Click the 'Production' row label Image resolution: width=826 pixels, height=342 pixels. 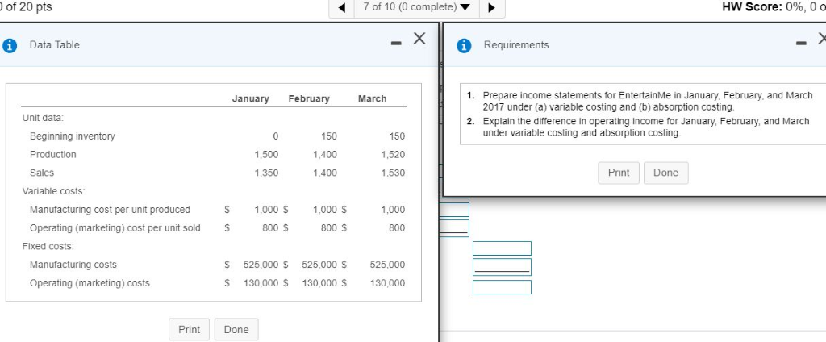click(52, 154)
